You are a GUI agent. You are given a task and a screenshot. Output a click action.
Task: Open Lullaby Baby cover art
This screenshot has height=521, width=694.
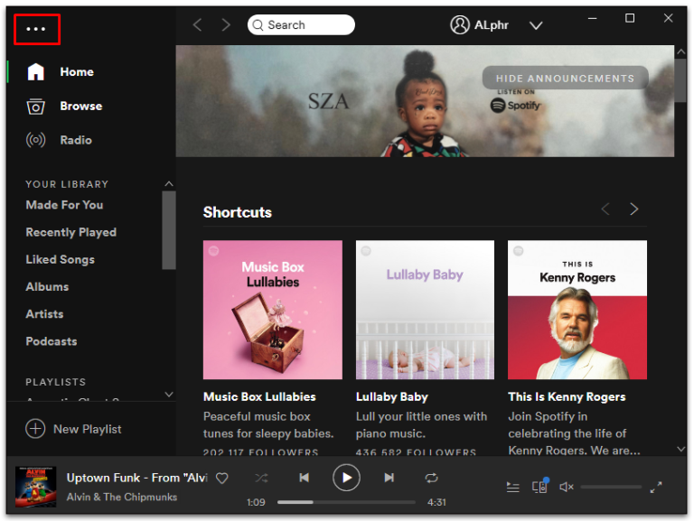[x=425, y=310]
